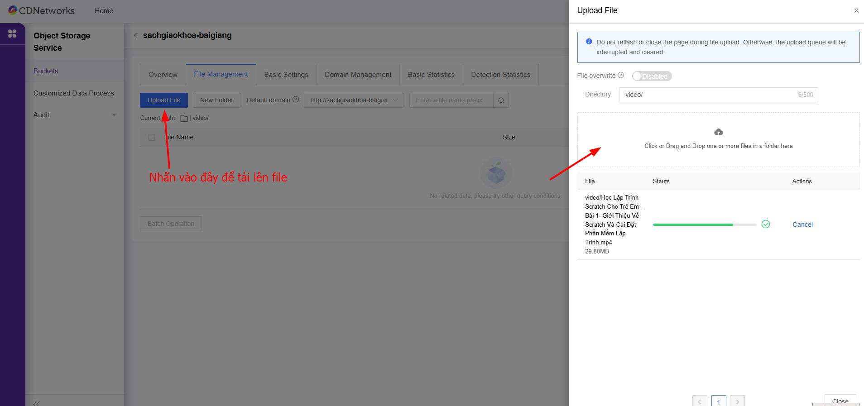Check the select-all checkbox in File Name header
Viewport: 864px width, 406px height.
click(x=151, y=137)
